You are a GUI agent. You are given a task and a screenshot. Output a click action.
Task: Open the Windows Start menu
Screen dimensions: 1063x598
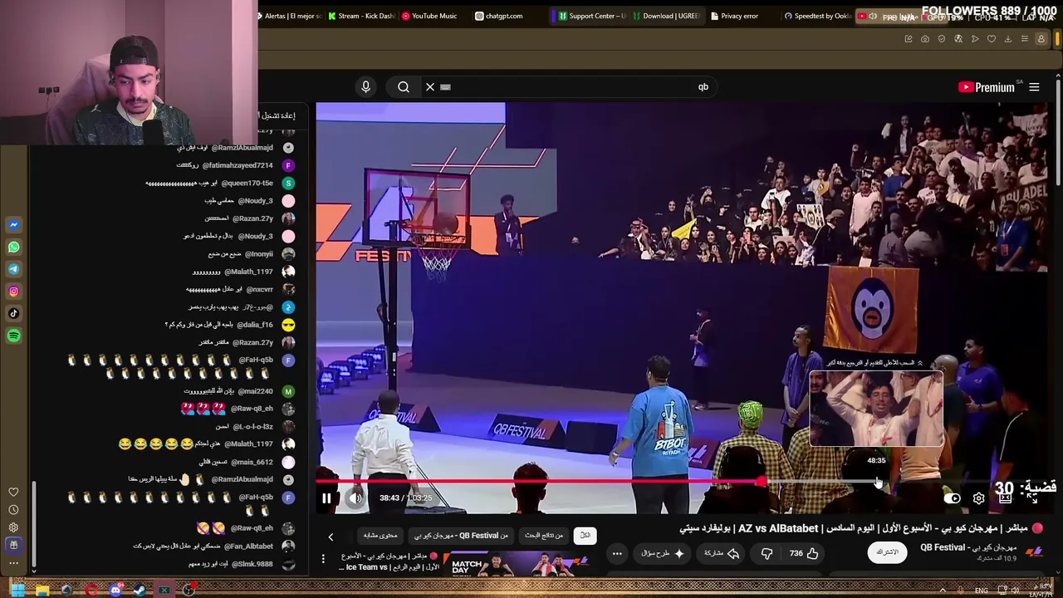pos(17,591)
